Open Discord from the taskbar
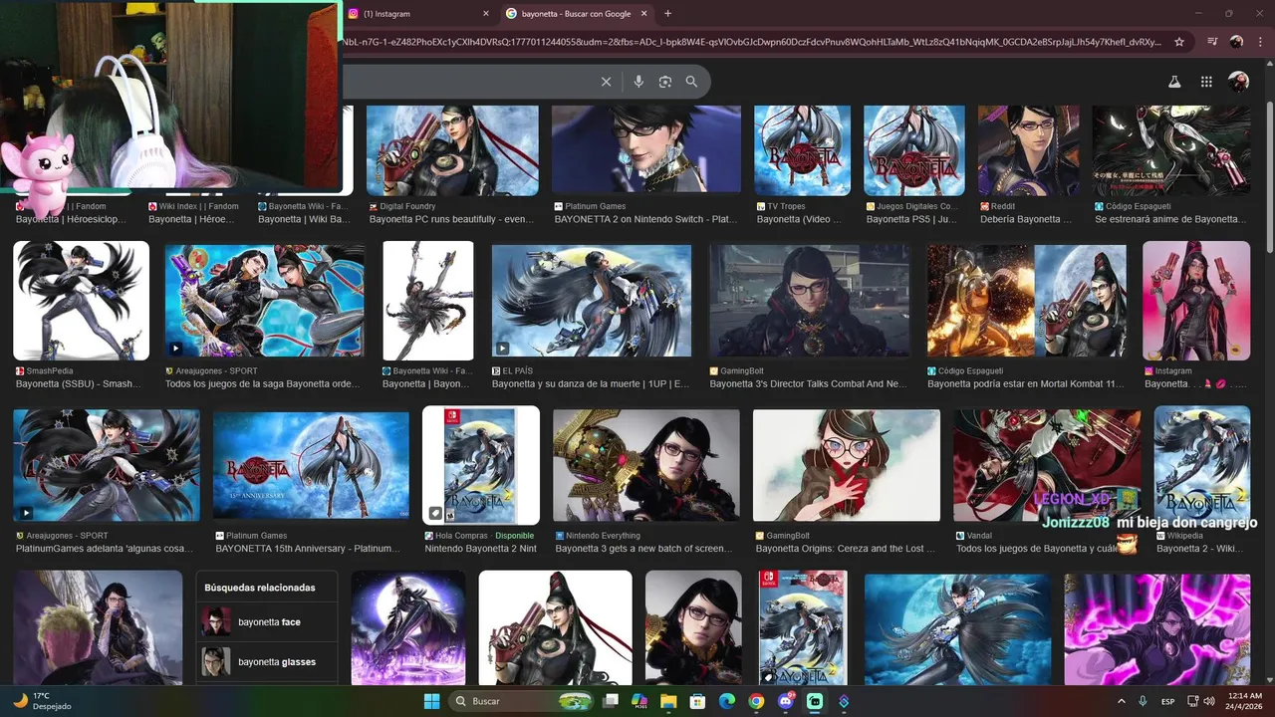The image size is (1275, 717). pyautogui.click(x=786, y=701)
